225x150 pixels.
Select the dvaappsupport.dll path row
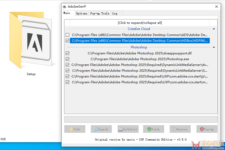[x=140, y=53]
